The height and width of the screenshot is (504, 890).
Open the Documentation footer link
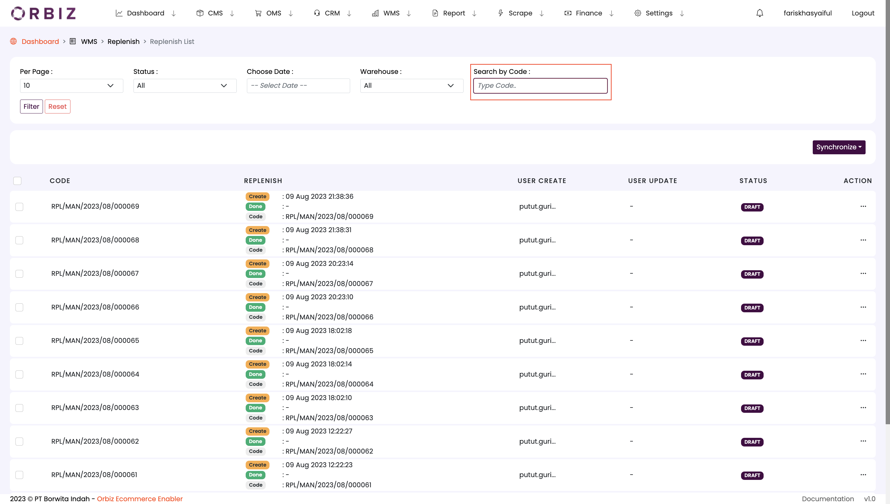(828, 498)
